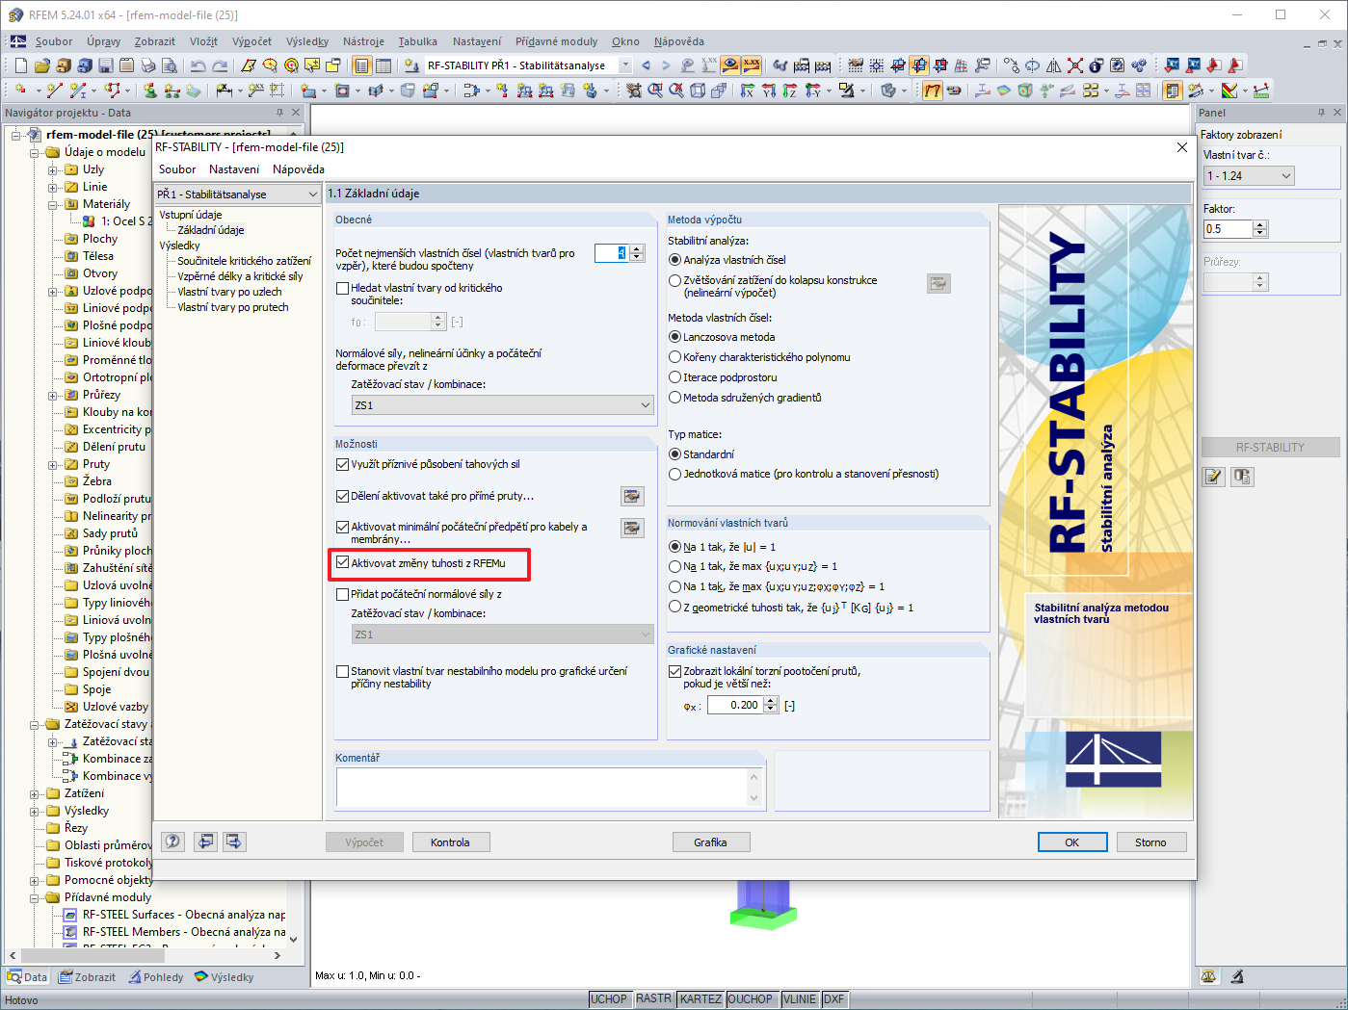
Task: Open the RF-STABILITY PŘ1 toolbar dropdown
Action: click(624, 65)
